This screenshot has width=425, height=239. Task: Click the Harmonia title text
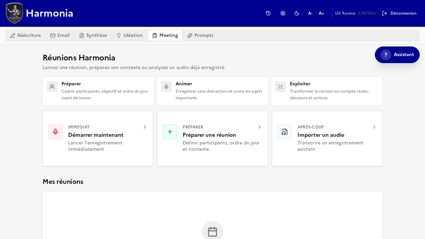[x=49, y=13]
